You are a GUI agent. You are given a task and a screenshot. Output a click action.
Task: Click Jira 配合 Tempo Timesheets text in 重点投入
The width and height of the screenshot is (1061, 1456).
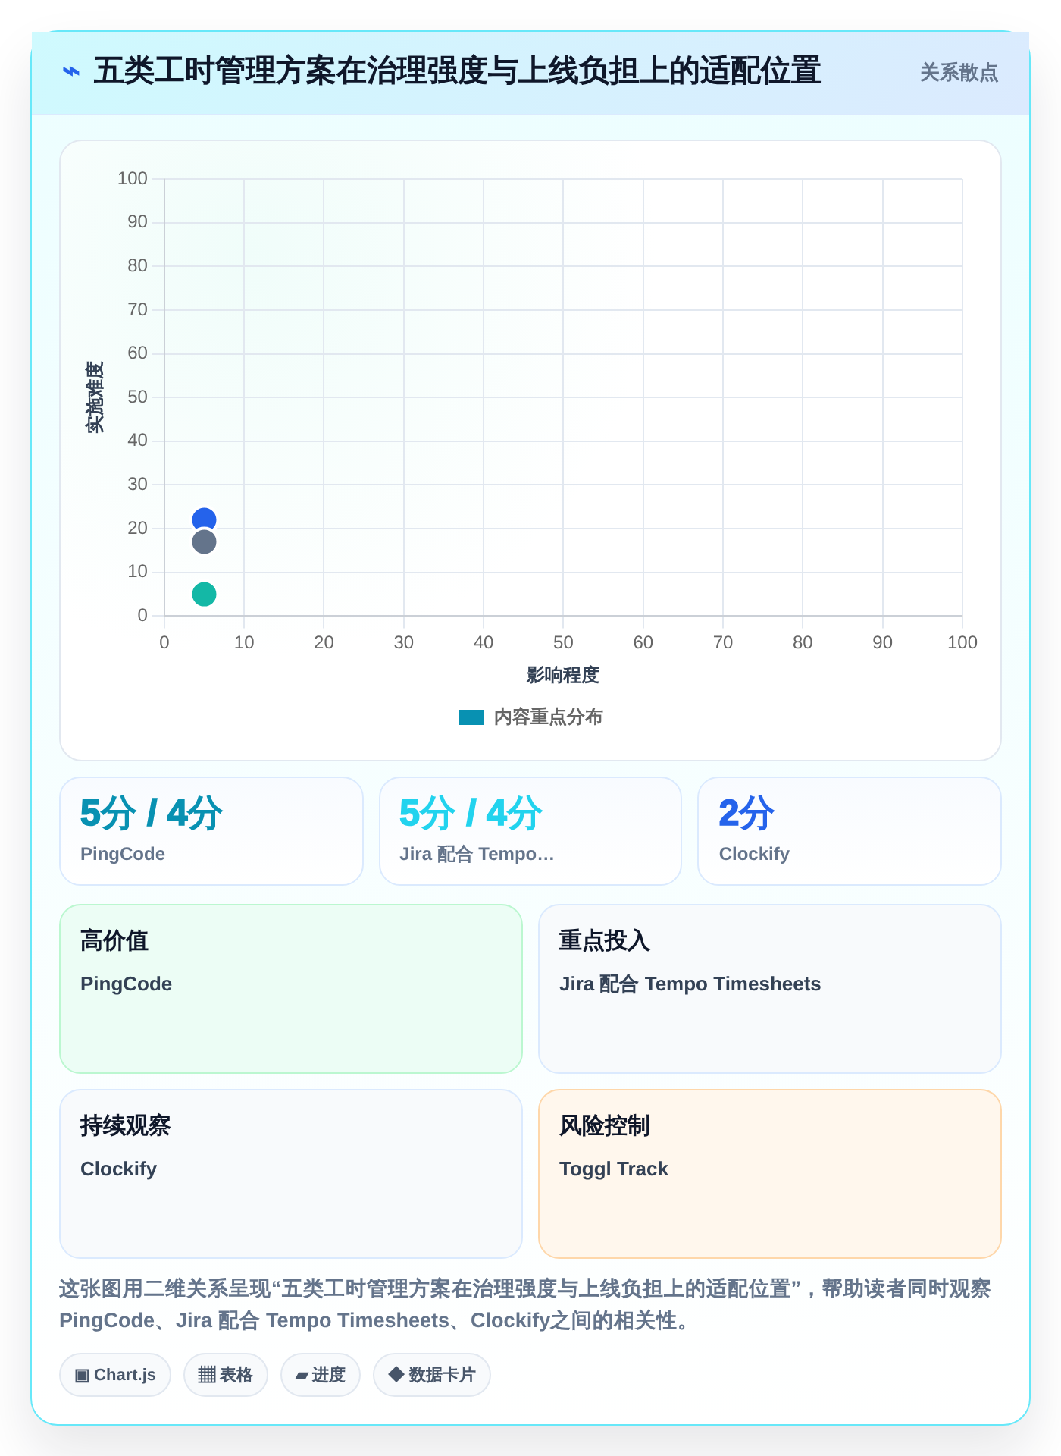pos(690,984)
